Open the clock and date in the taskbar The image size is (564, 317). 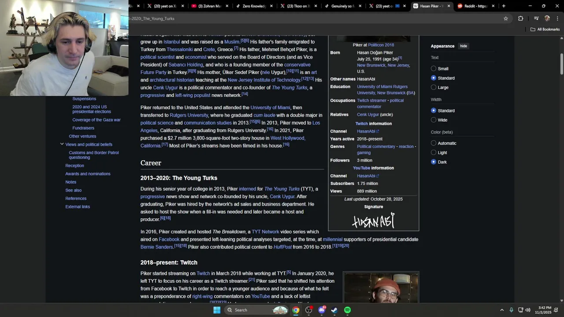[543, 310]
